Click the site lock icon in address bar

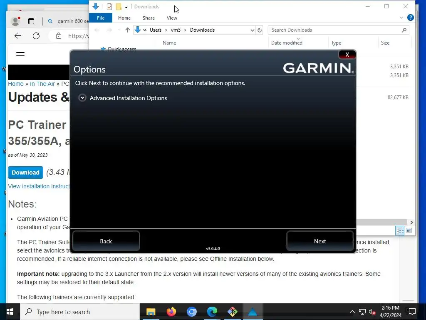tap(58, 36)
